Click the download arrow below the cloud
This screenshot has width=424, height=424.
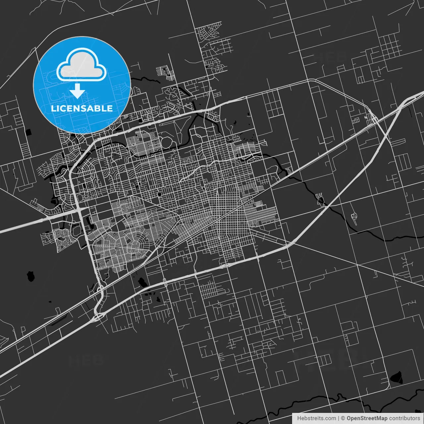[77, 91]
